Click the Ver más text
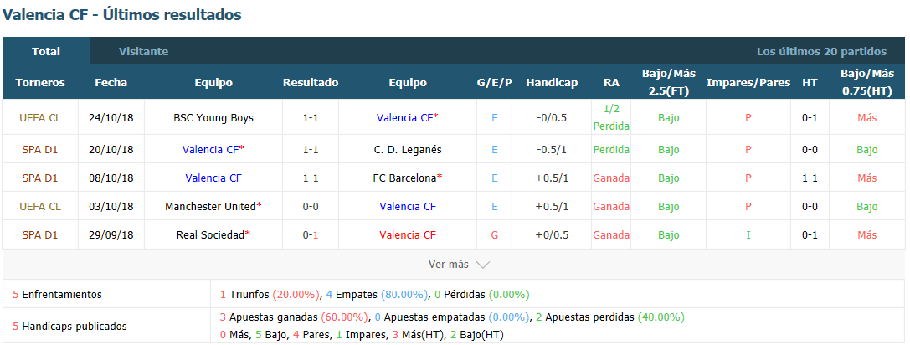The height and width of the screenshot is (345, 910). (448, 265)
